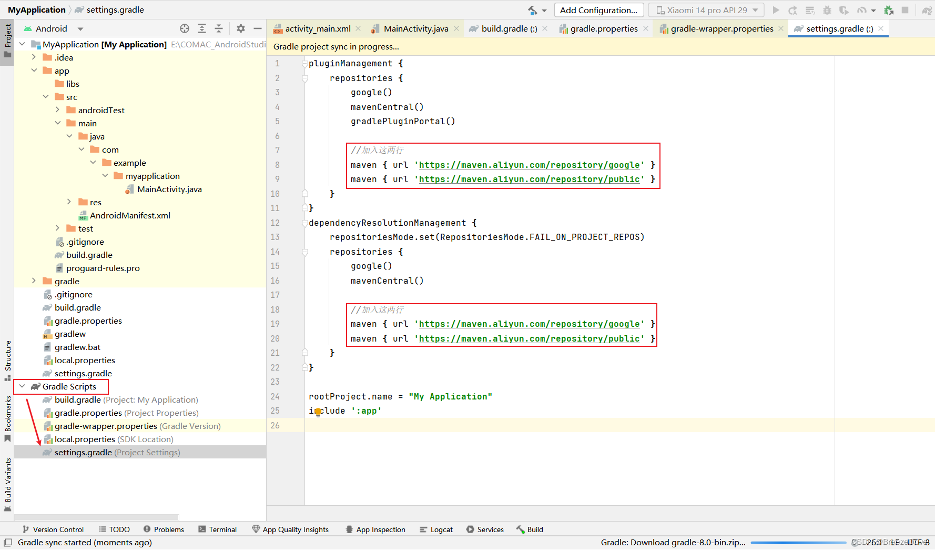Open the Logcat tool window

tap(436, 529)
